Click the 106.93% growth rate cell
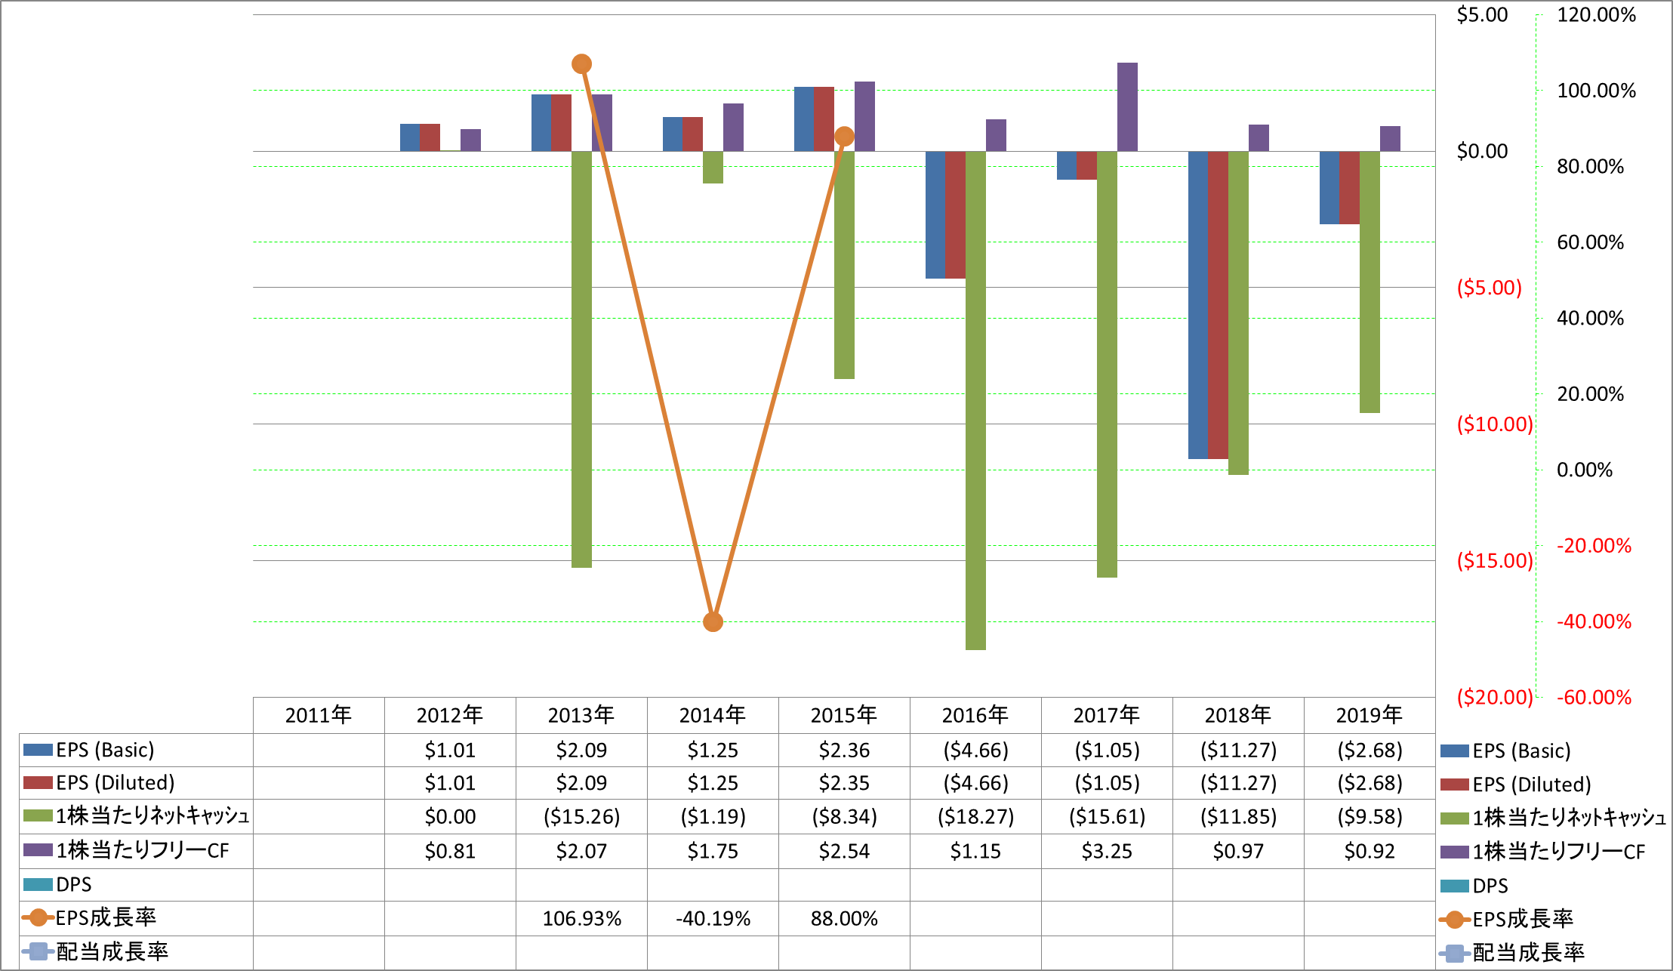The width and height of the screenshot is (1673, 971). click(581, 918)
